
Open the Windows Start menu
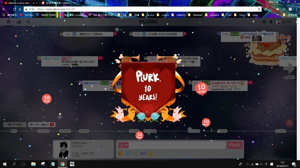coord(5,164)
